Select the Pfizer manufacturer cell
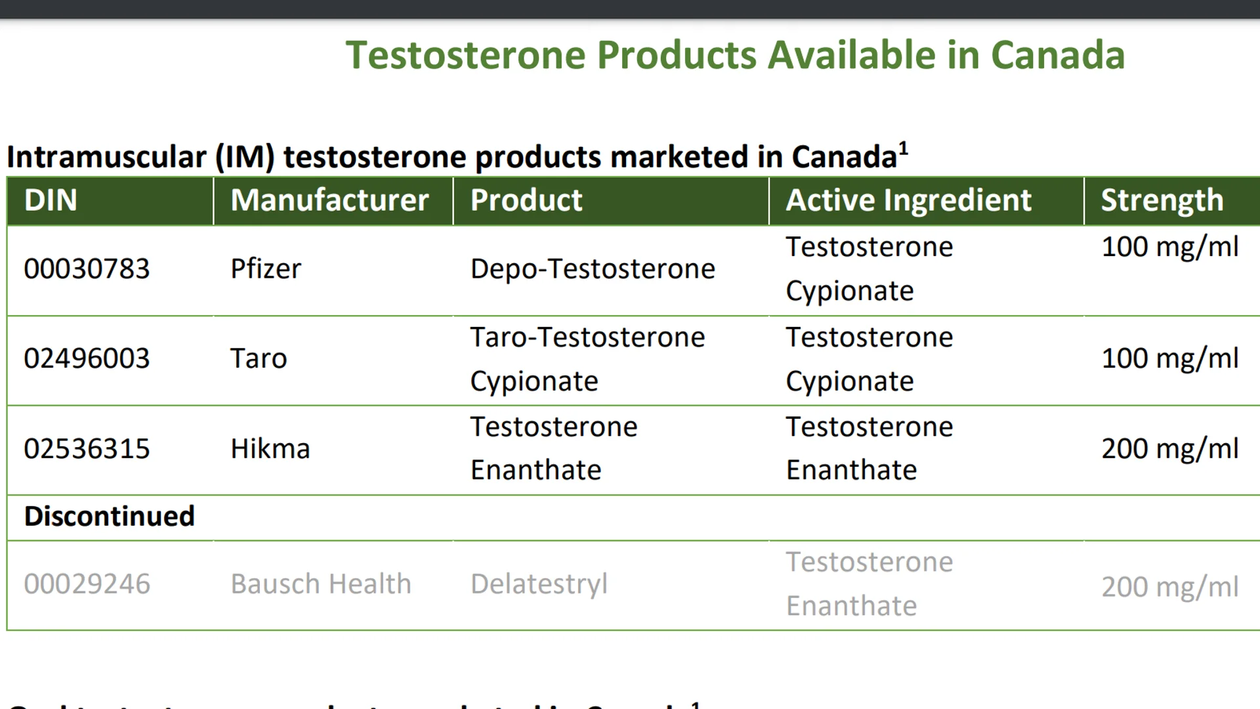The height and width of the screenshot is (709, 1260). click(266, 269)
